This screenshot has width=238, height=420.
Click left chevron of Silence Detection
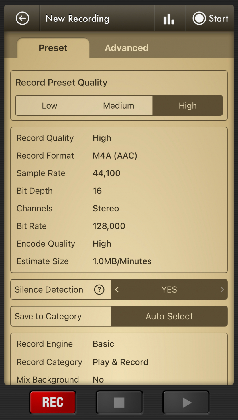117,290
